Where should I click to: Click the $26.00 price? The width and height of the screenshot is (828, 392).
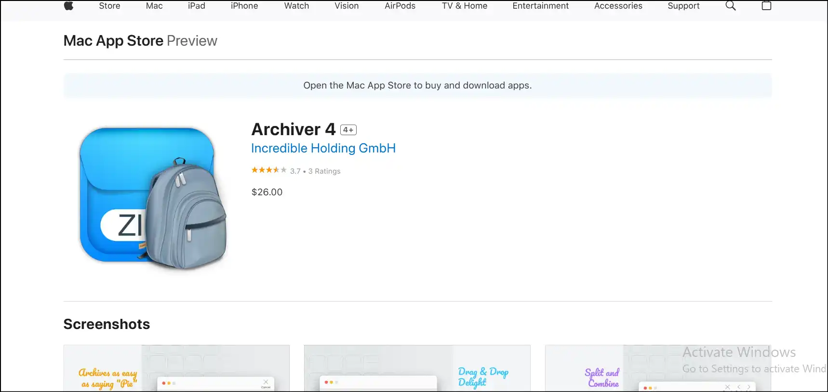tap(267, 192)
